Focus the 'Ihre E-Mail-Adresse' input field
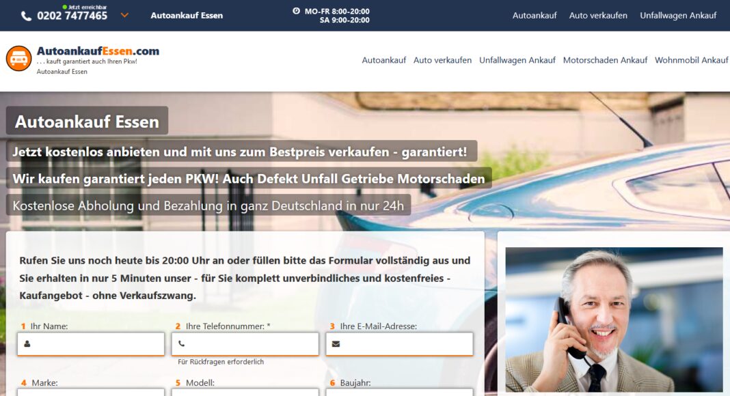 [x=399, y=344]
